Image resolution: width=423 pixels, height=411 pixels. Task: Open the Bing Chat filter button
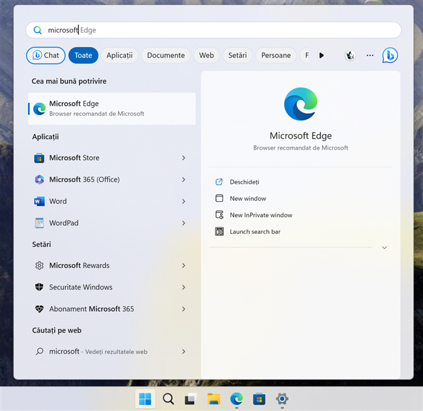46,56
